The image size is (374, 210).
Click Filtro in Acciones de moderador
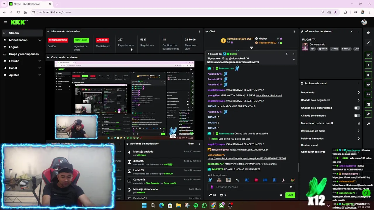(x=191, y=144)
